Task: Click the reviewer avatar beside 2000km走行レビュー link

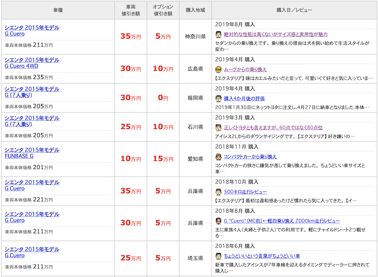Action: click(x=218, y=221)
